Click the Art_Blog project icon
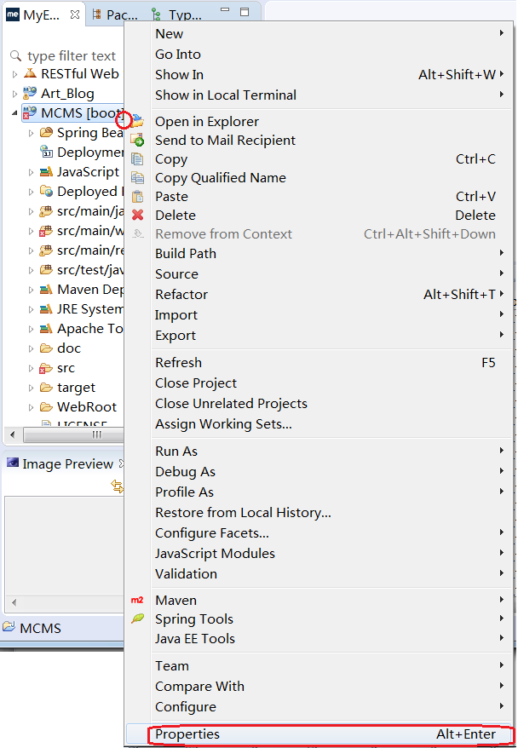Screen dimensions: 518x748 [x=30, y=93]
